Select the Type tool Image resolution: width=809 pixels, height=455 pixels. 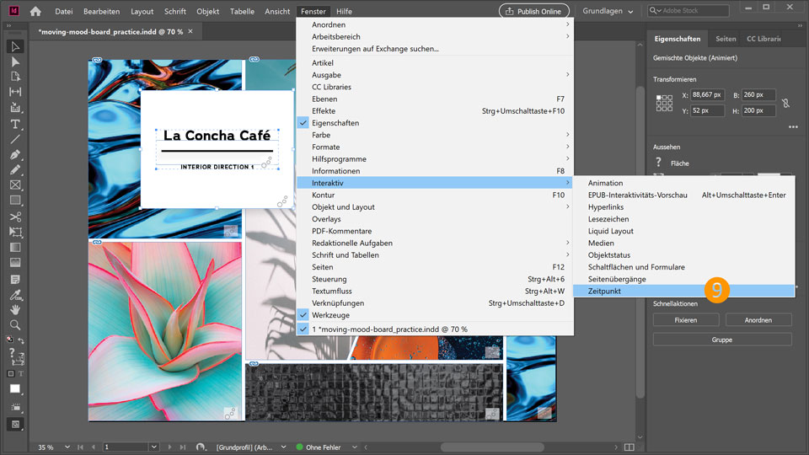point(15,124)
